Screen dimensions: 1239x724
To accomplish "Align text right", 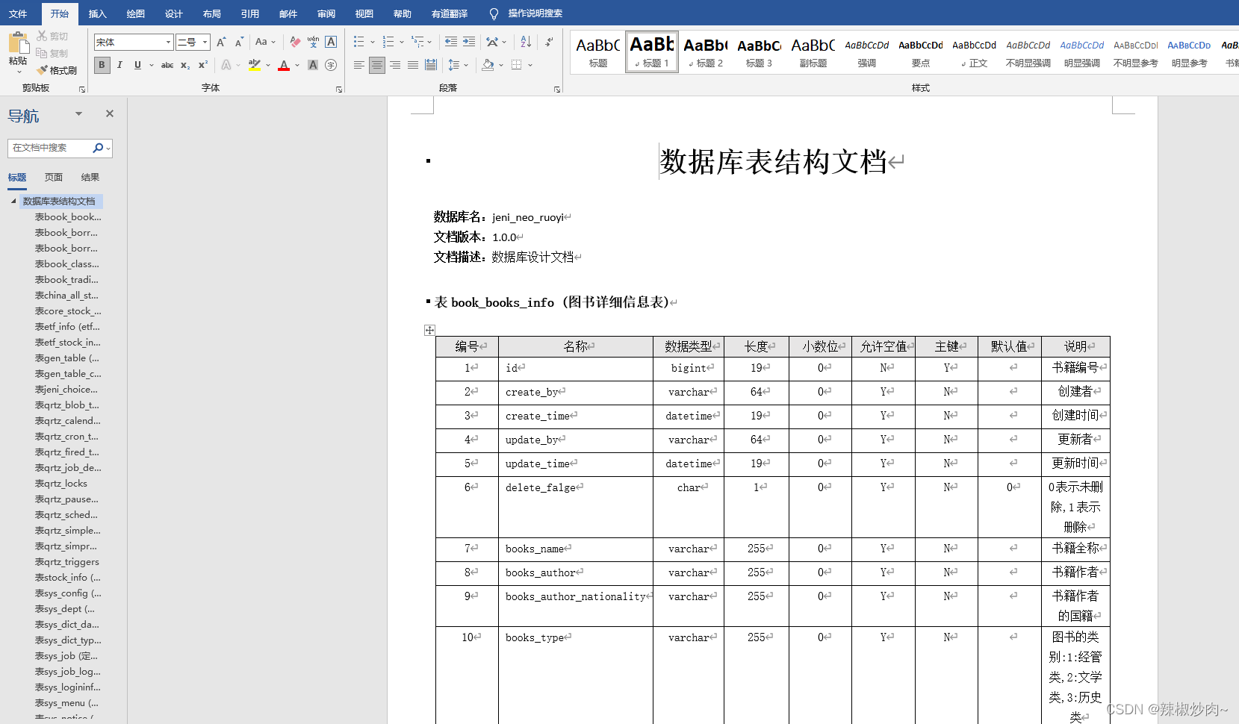I will [395, 65].
